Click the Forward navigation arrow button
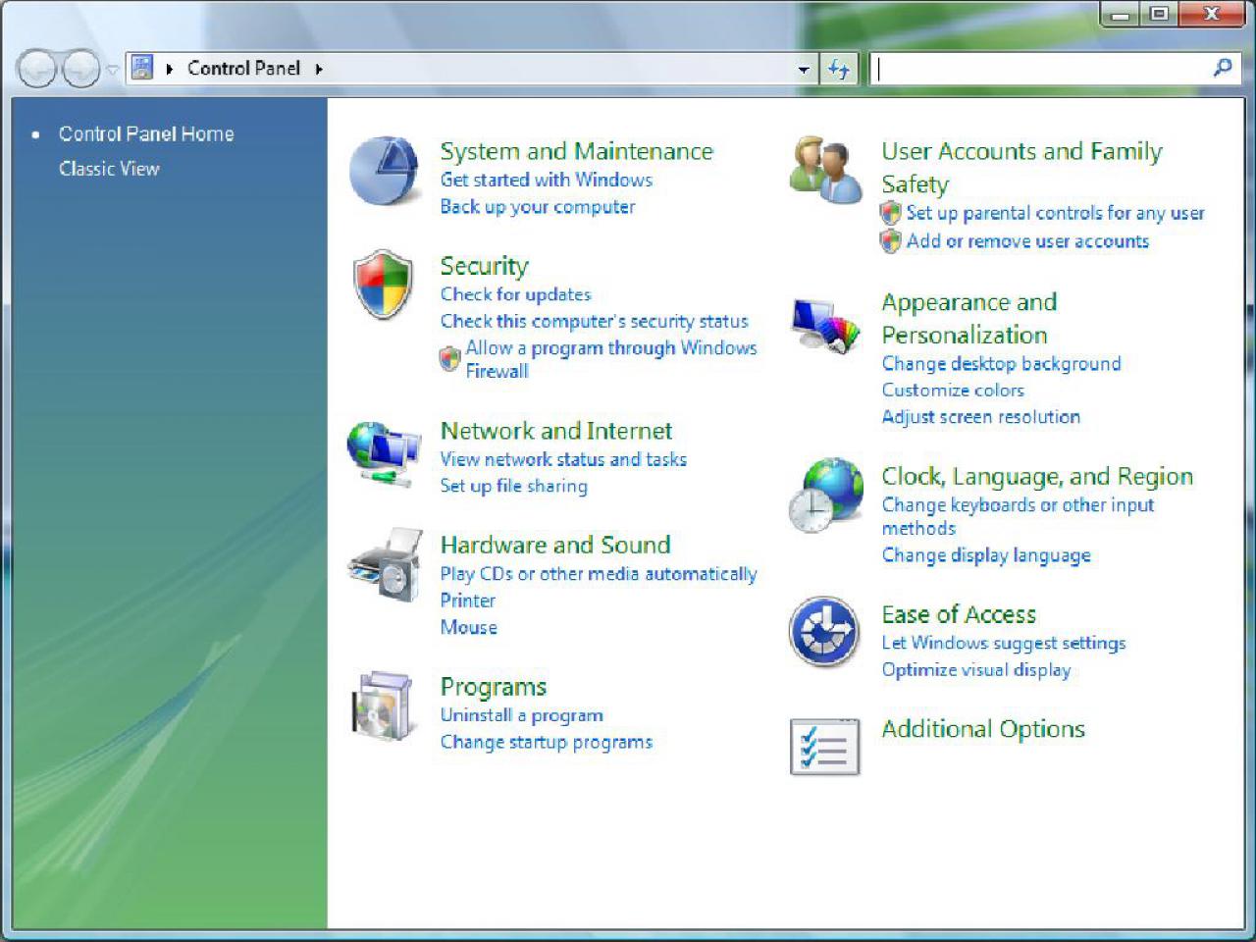Screen dimensions: 1256x942 coord(80,69)
